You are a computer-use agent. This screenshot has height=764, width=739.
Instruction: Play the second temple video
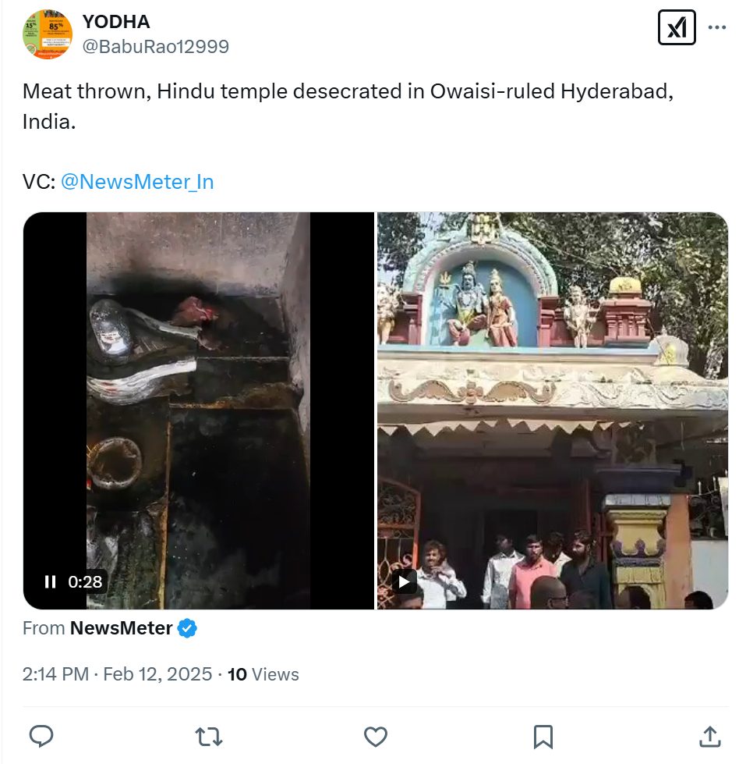coord(404,581)
